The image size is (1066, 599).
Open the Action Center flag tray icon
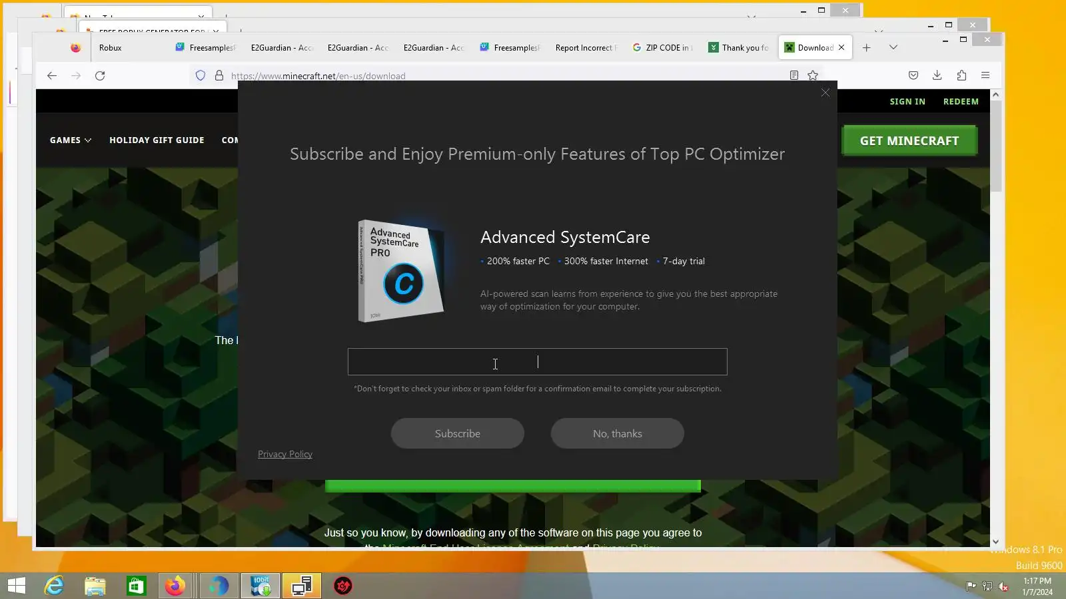[x=971, y=586]
